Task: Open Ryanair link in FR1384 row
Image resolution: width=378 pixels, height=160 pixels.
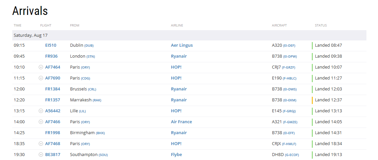Action: click(179, 89)
